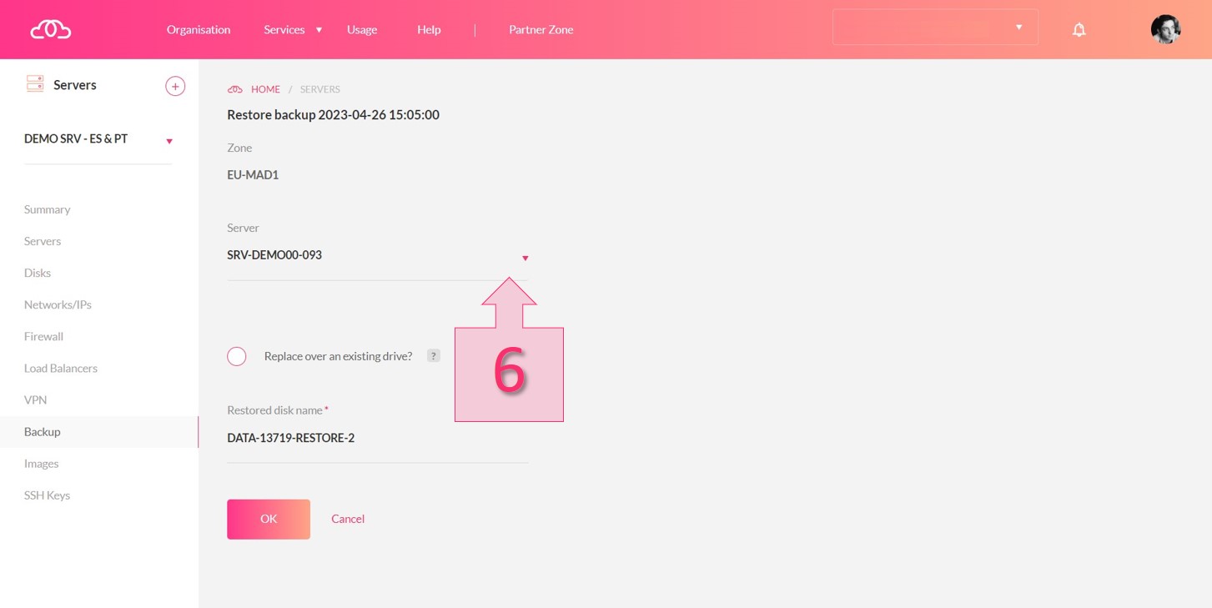
Task: Click the Restored disk name field
Action: (x=377, y=438)
